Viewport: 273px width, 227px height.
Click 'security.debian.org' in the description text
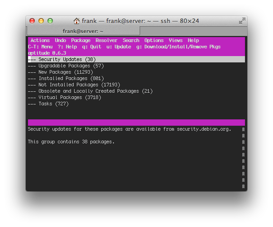(x=202, y=129)
